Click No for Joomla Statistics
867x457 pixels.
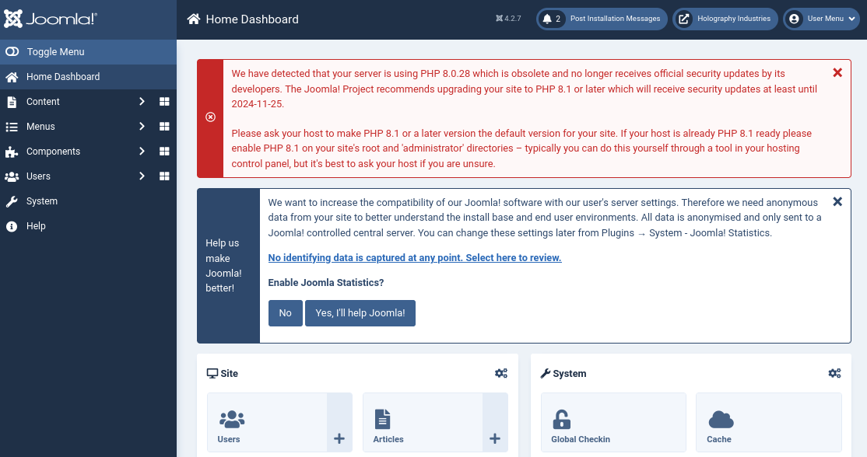click(x=286, y=313)
